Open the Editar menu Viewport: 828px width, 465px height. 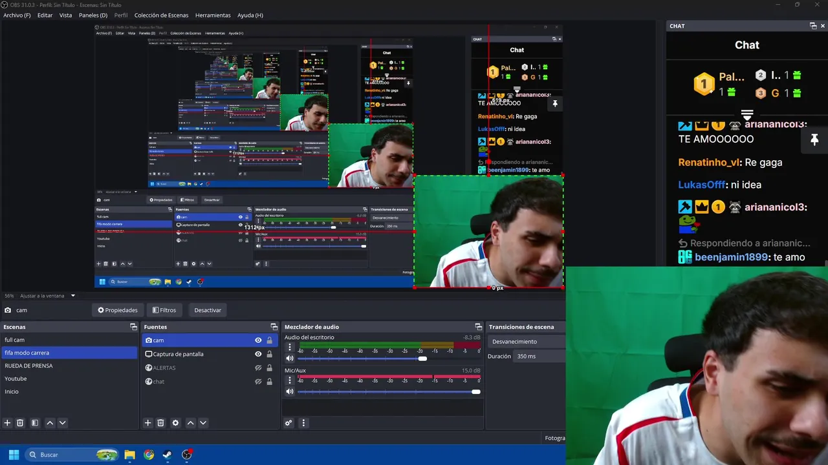coord(45,15)
